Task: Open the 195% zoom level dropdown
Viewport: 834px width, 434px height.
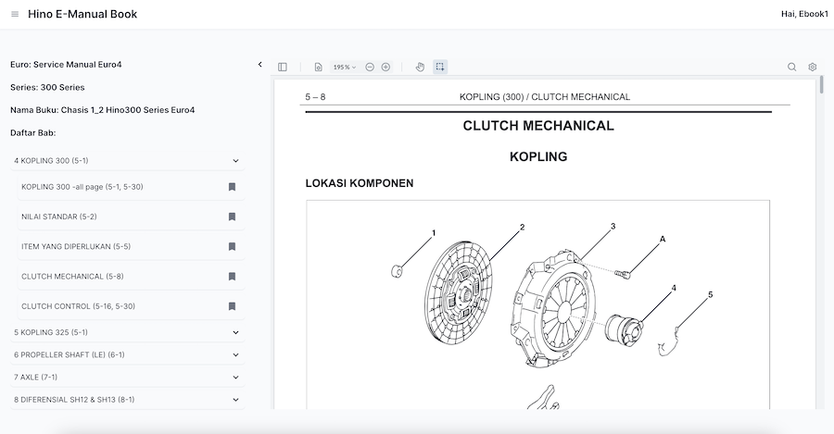Action: click(344, 67)
